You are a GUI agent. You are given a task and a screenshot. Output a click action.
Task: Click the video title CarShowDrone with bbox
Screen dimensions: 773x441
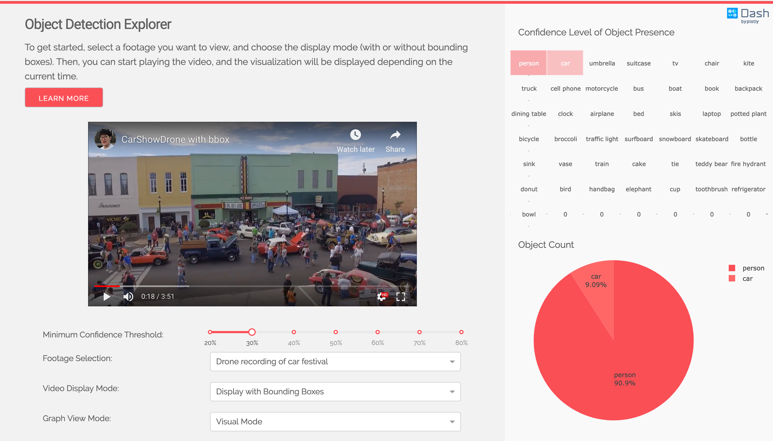point(175,139)
